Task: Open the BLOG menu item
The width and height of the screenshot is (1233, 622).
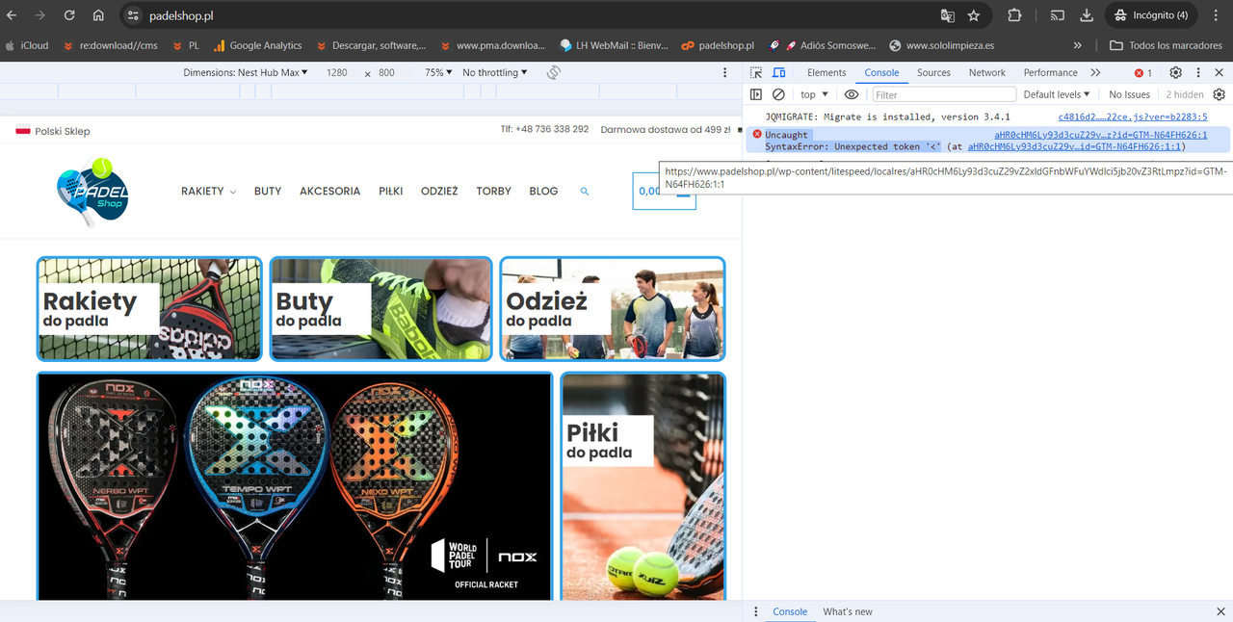Action: (x=543, y=192)
